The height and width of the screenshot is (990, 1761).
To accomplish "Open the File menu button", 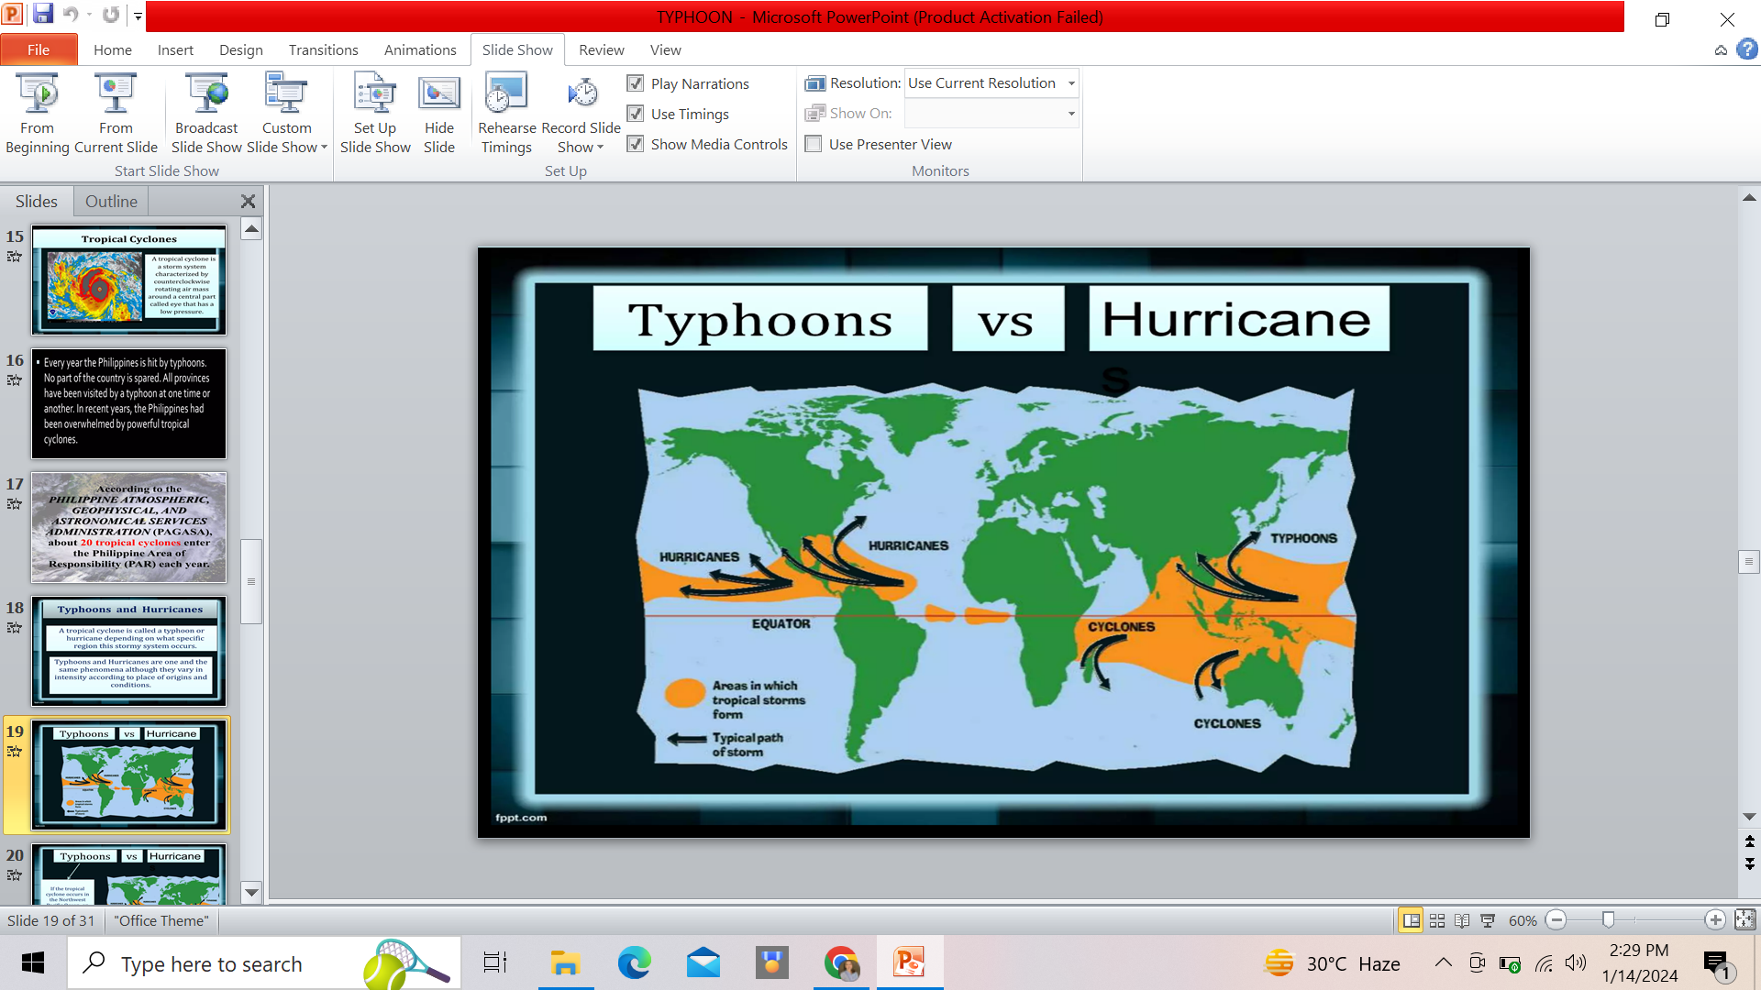I will [x=39, y=49].
